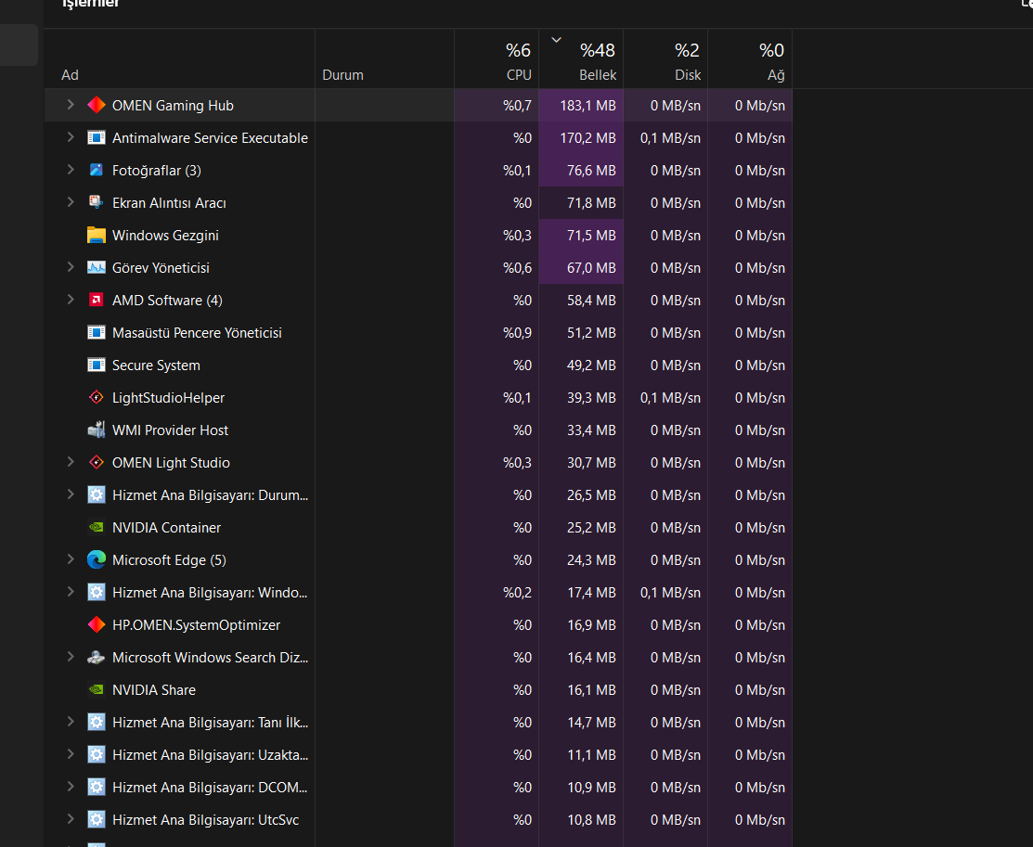Click the AMD Software icon
This screenshot has height=847, width=1033.
(97, 301)
